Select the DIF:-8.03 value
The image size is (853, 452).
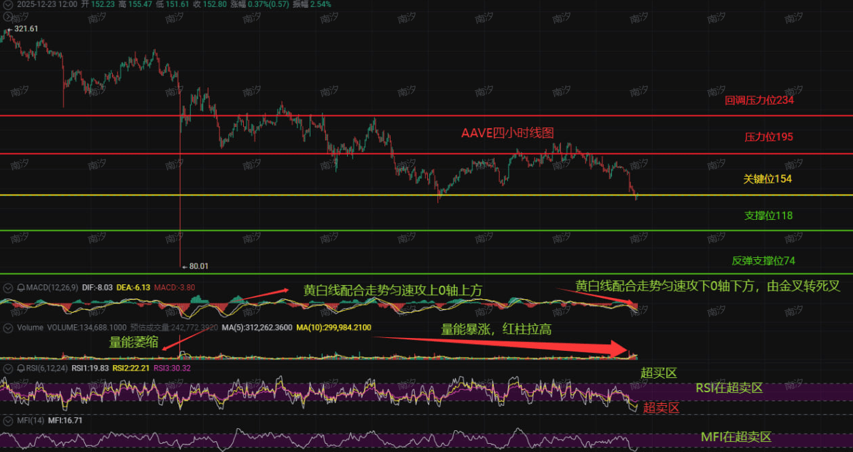(x=97, y=288)
